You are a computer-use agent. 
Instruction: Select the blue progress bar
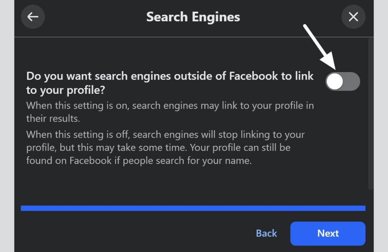(x=193, y=208)
